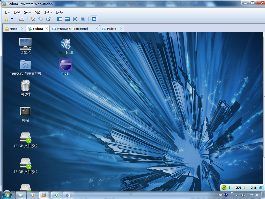The width and height of the screenshot is (265, 199).
Task: Click the Send Ctrl+Alt+Del toolbar icon
Action: (22, 19)
